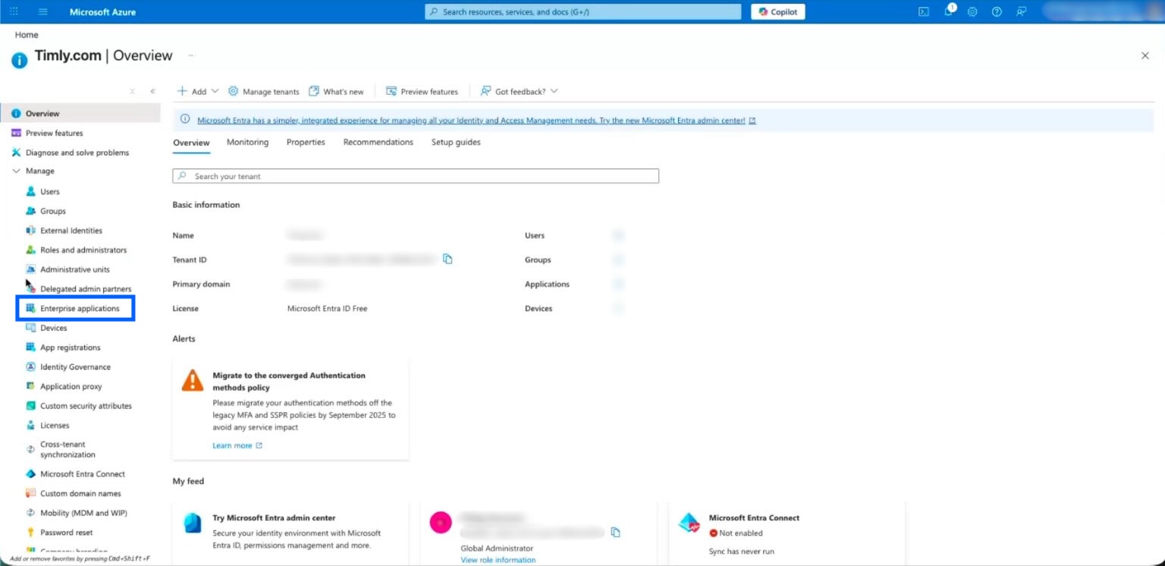Open the Setup guides tab
Viewport: 1165px width, 566px height.
click(x=456, y=142)
